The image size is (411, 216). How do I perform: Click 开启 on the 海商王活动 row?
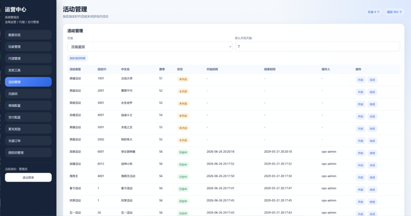click(x=360, y=178)
